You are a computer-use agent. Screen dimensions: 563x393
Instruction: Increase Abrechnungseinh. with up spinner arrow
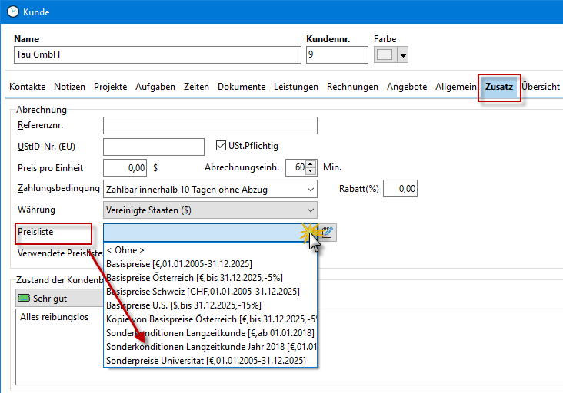pos(311,163)
